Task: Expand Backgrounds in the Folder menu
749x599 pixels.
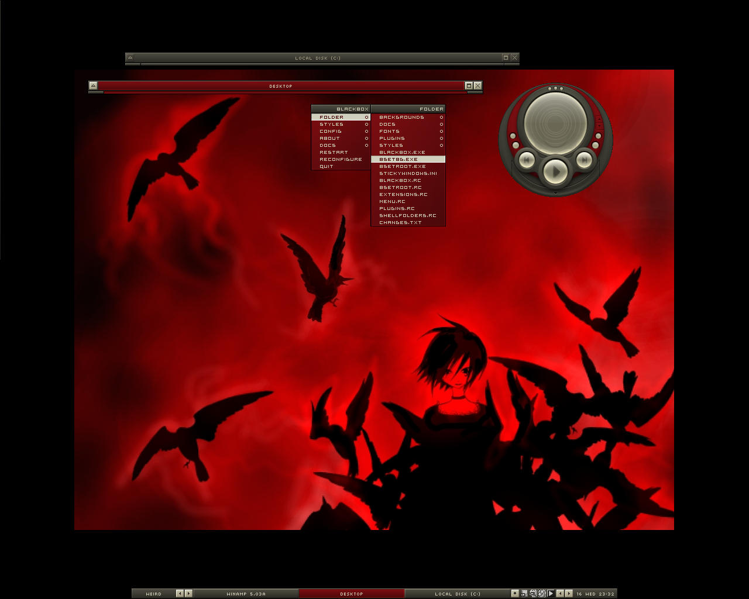Action: (408, 117)
